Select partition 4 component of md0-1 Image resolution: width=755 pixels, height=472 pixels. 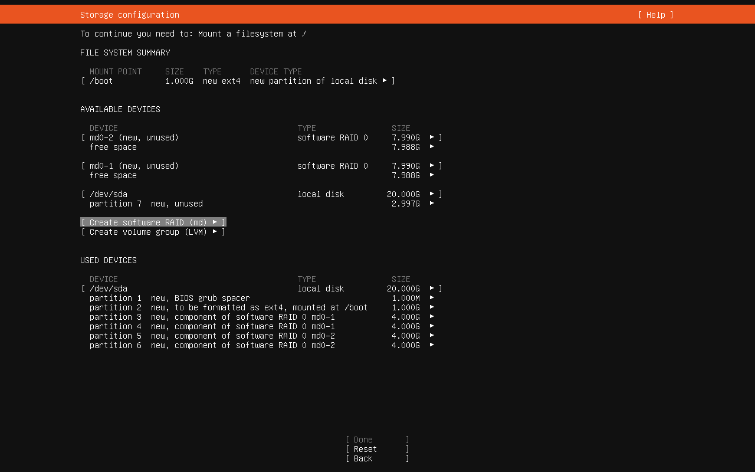click(261, 326)
